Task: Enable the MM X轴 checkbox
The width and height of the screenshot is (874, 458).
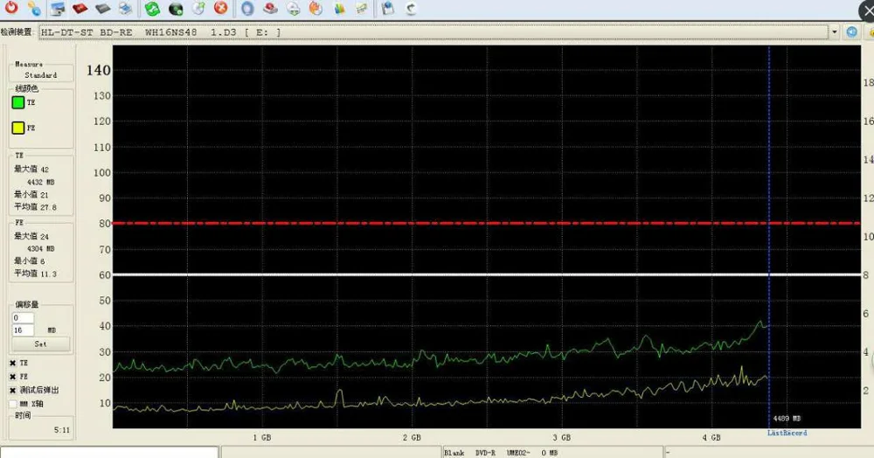Action: click(13, 404)
